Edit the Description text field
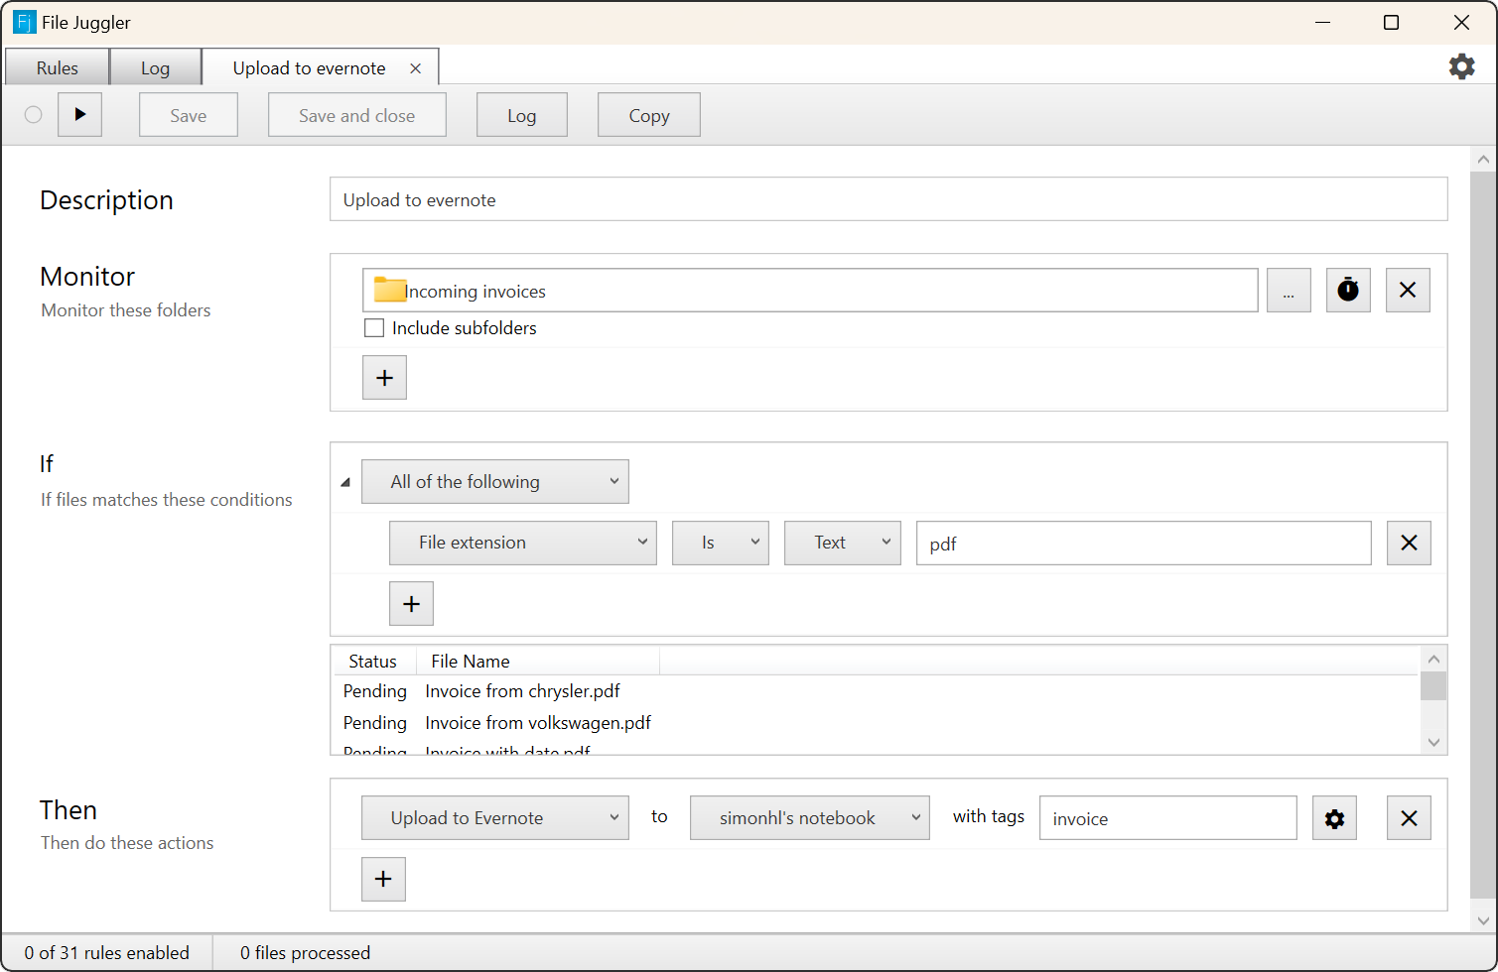Viewport: 1498px width, 972px height. click(888, 199)
